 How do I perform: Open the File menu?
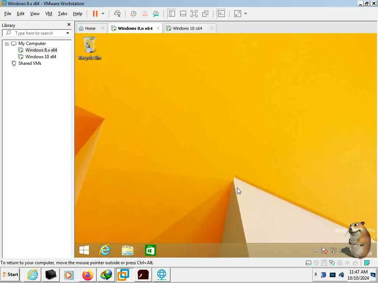click(8, 14)
